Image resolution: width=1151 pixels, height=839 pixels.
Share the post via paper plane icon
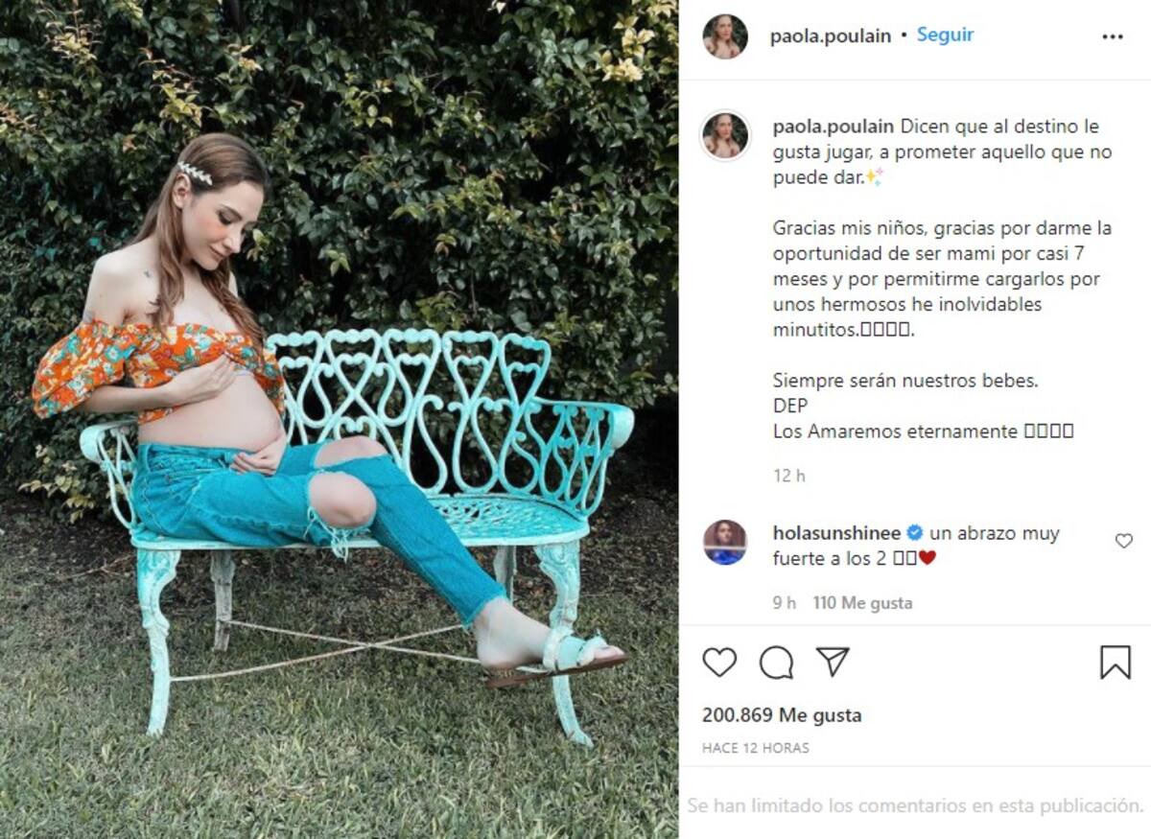tap(833, 662)
